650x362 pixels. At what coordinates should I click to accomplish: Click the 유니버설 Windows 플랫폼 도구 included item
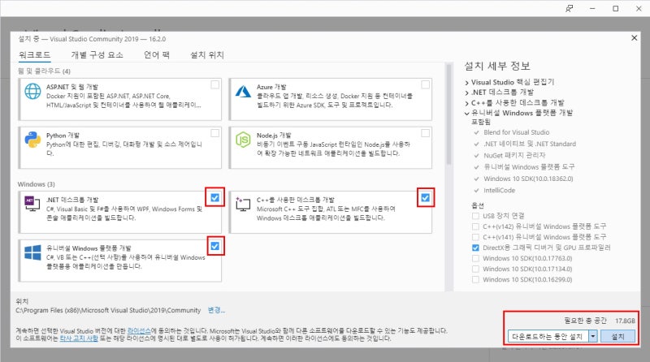tap(529, 167)
